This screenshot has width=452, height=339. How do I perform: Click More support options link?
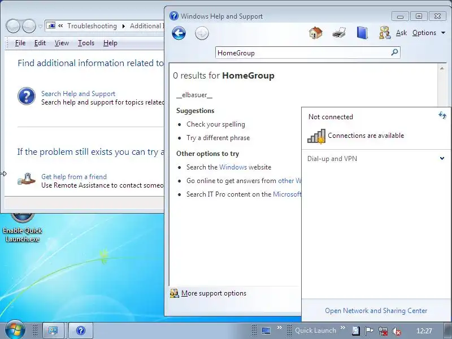tap(214, 293)
